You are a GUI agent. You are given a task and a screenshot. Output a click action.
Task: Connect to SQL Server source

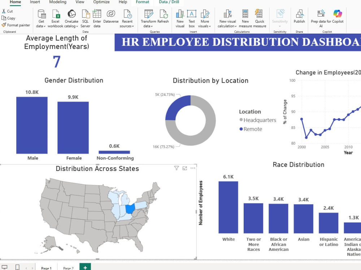86,19
